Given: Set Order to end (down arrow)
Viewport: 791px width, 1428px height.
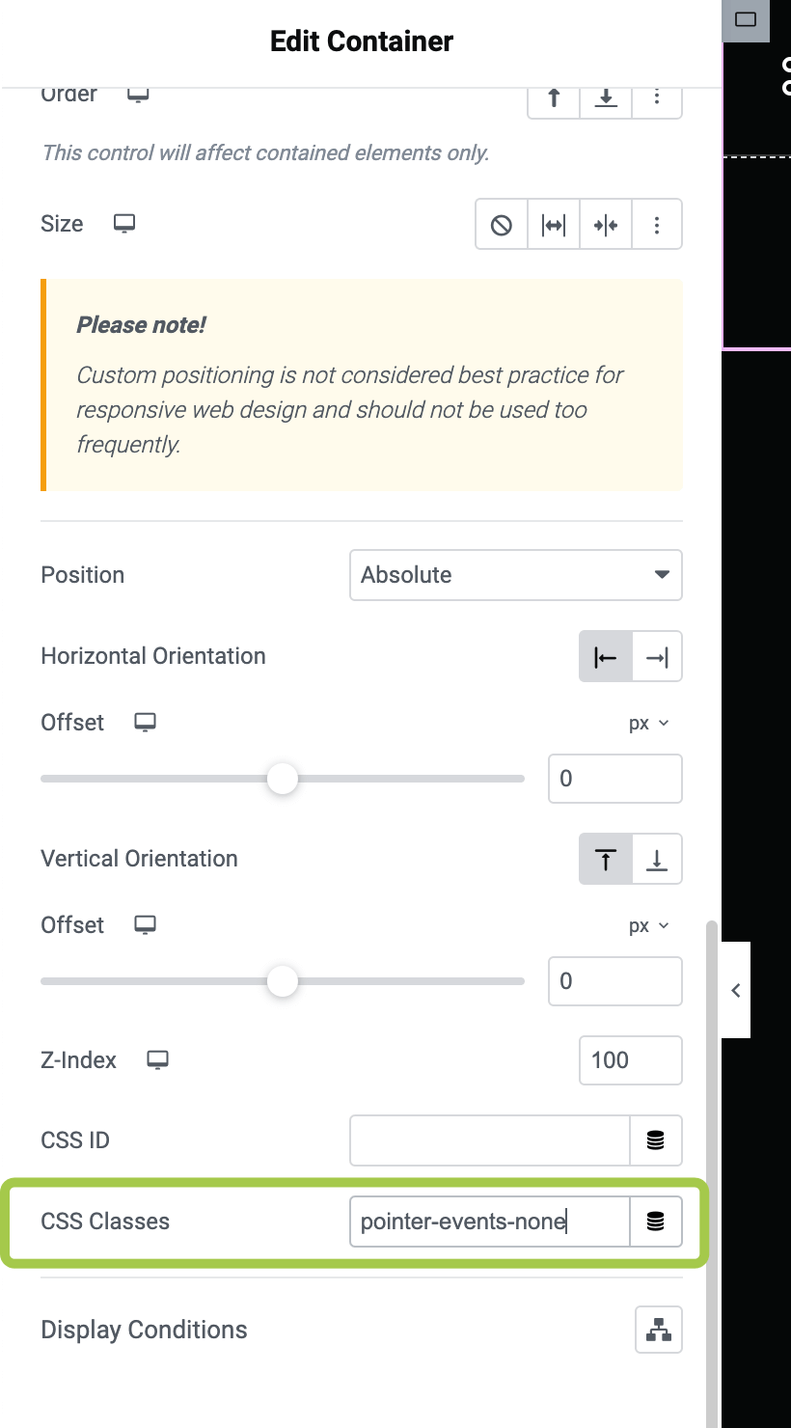Looking at the screenshot, I should coord(606,98).
